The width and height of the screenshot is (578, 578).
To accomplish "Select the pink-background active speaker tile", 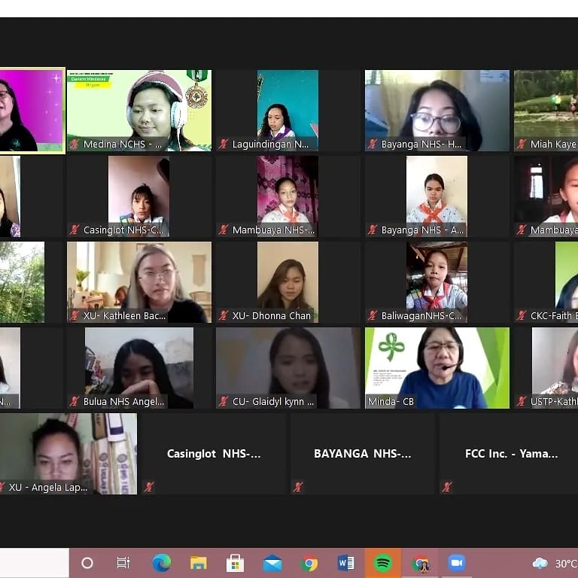I will (x=32, y=111).
